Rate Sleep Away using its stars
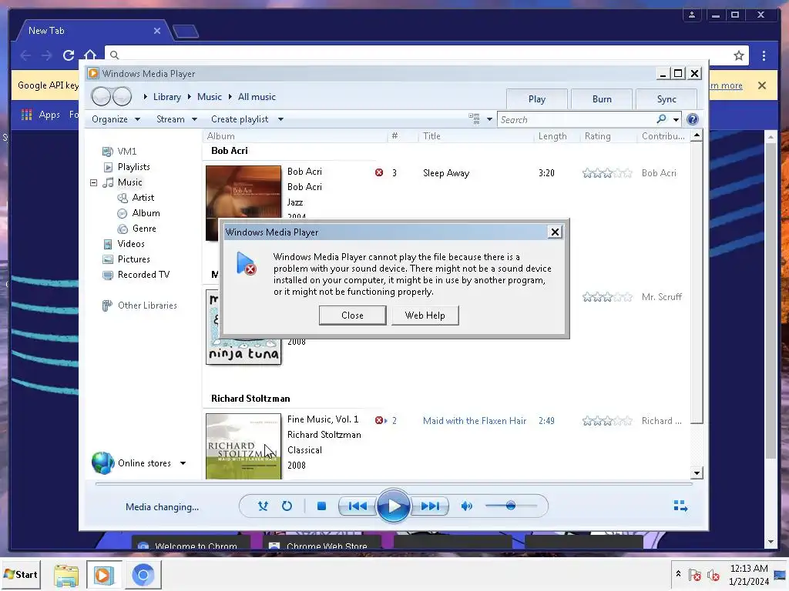This screenshot has height=591, width=789. coord(607,173)
